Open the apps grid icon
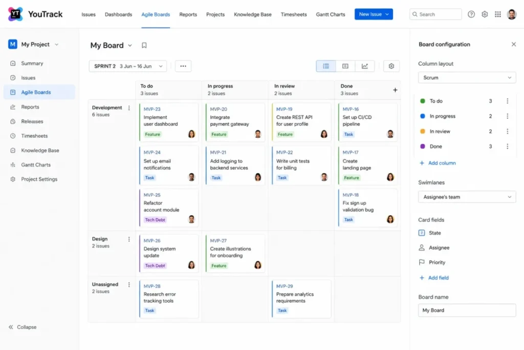The width and height of the screenshot is (524, 350). click(x=498, y=14)
